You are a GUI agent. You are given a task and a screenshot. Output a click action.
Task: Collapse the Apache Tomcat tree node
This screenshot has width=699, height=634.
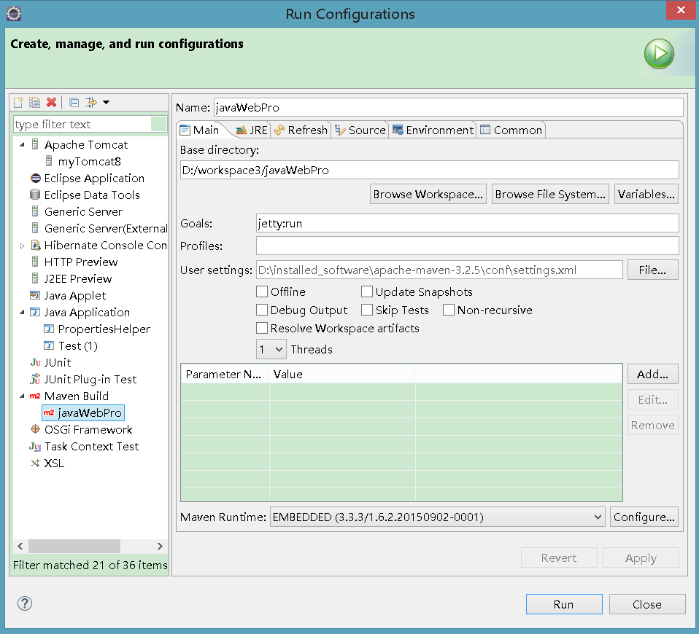[23, 145]
